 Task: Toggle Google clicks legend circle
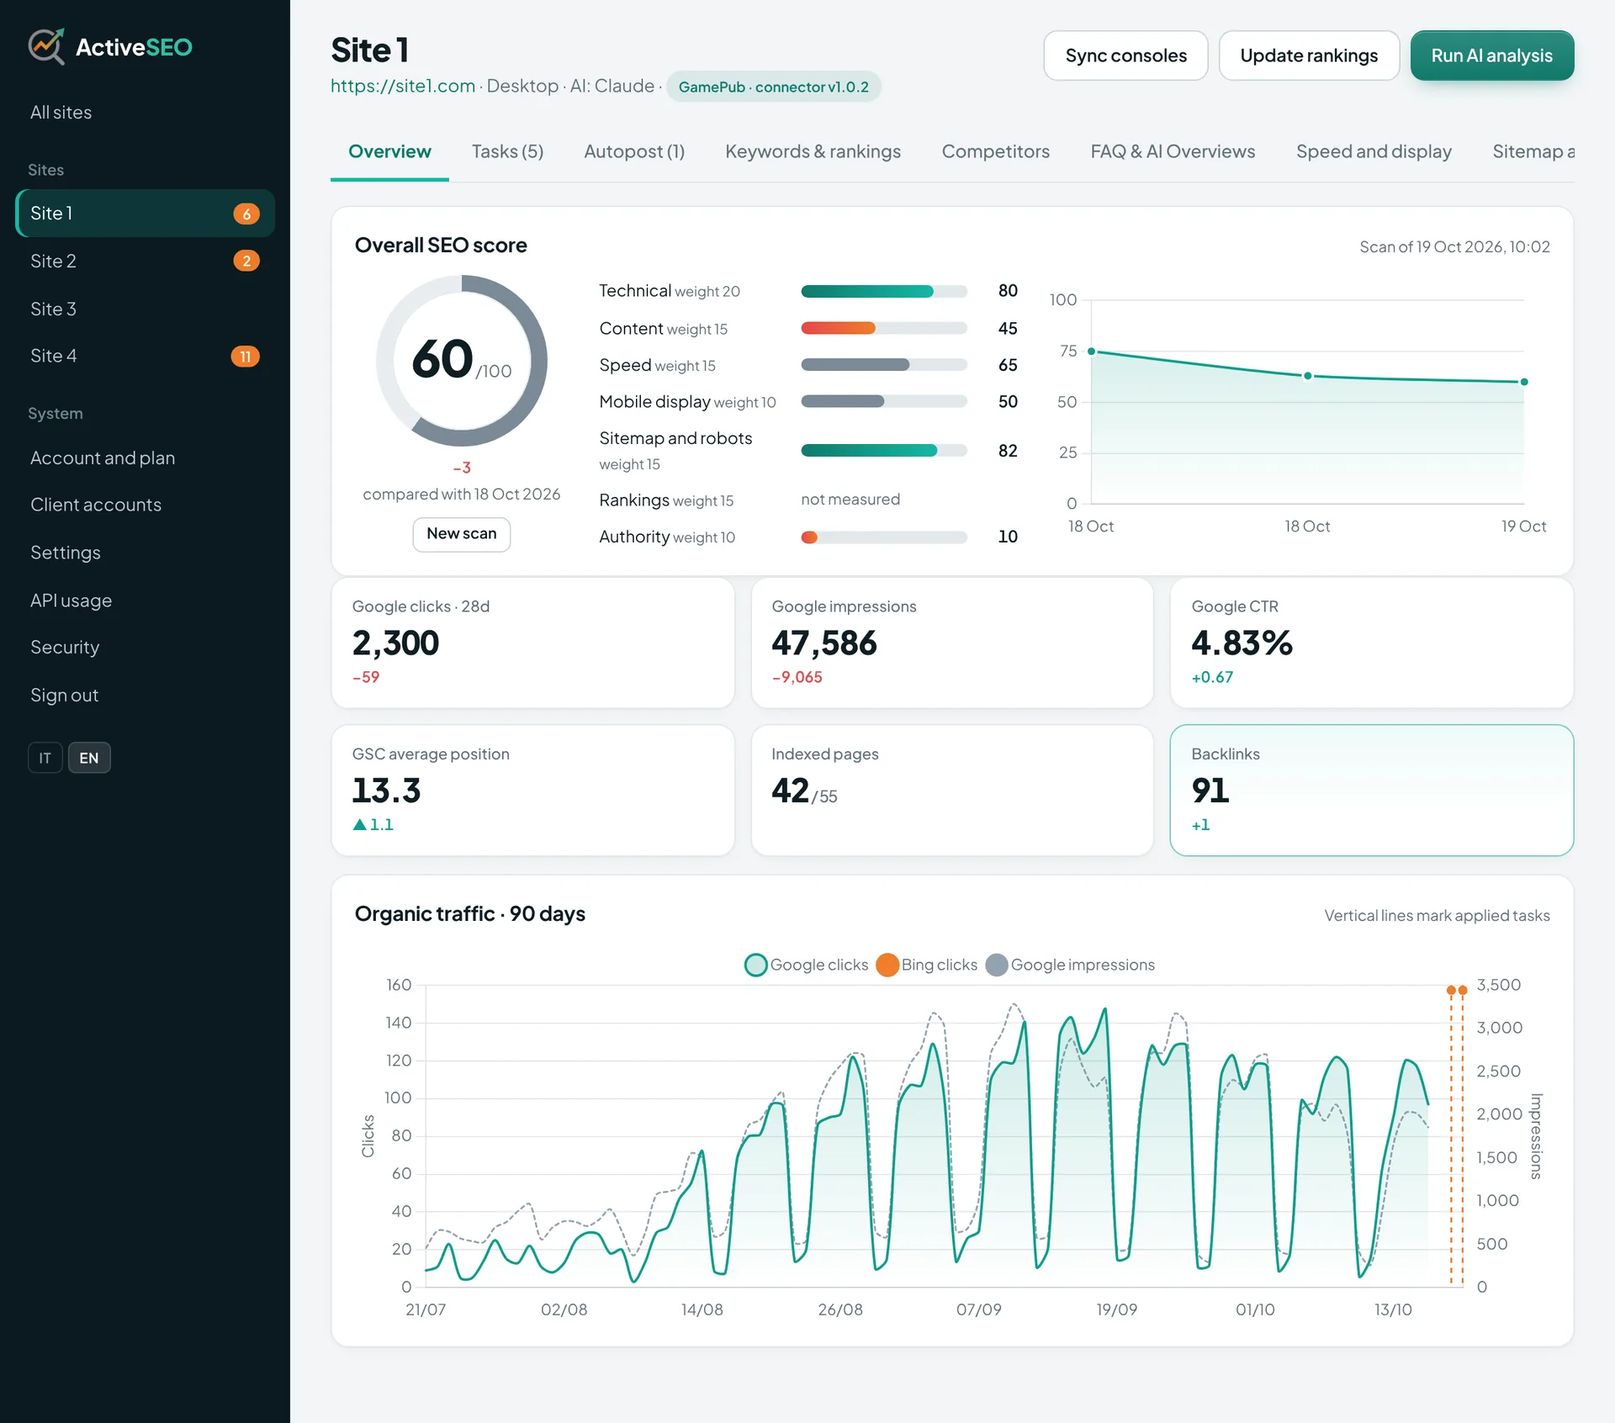(755, 965)
